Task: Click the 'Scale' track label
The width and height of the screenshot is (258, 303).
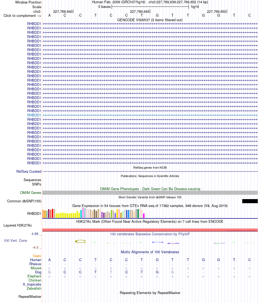Action: [x=37, y=7]
